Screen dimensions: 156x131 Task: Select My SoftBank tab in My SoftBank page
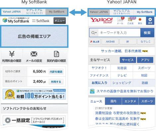(56, 12)
